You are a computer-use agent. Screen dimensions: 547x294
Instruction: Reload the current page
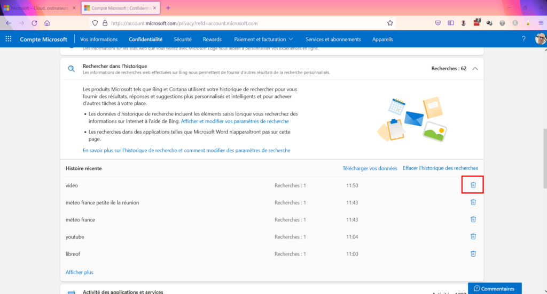coord(34,23)
